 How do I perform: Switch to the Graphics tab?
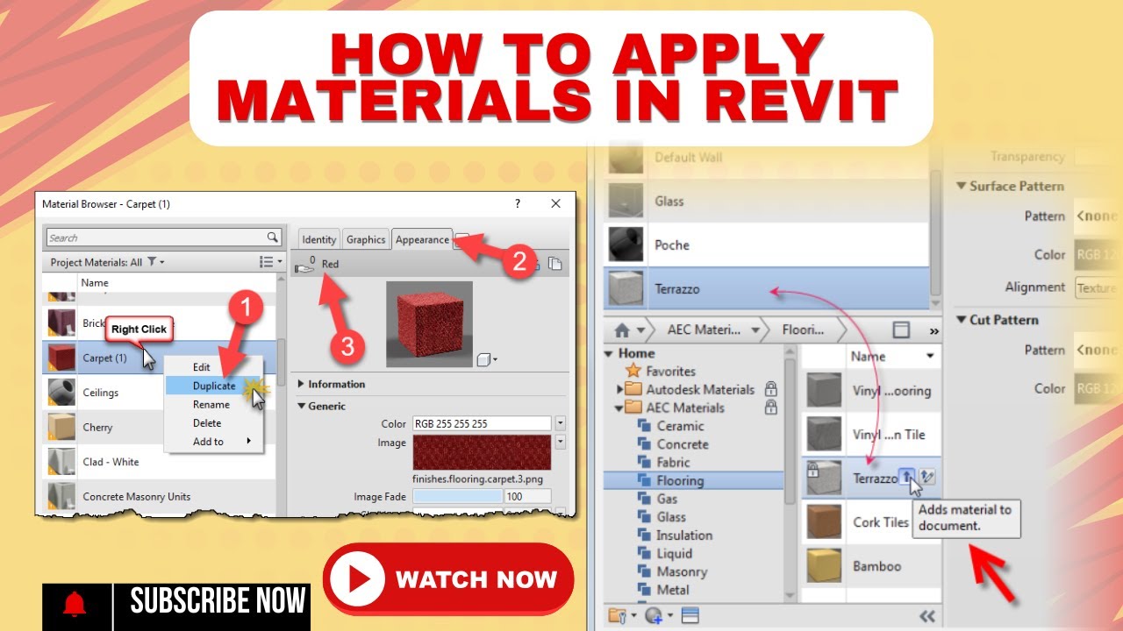click(x=366, y=239)
